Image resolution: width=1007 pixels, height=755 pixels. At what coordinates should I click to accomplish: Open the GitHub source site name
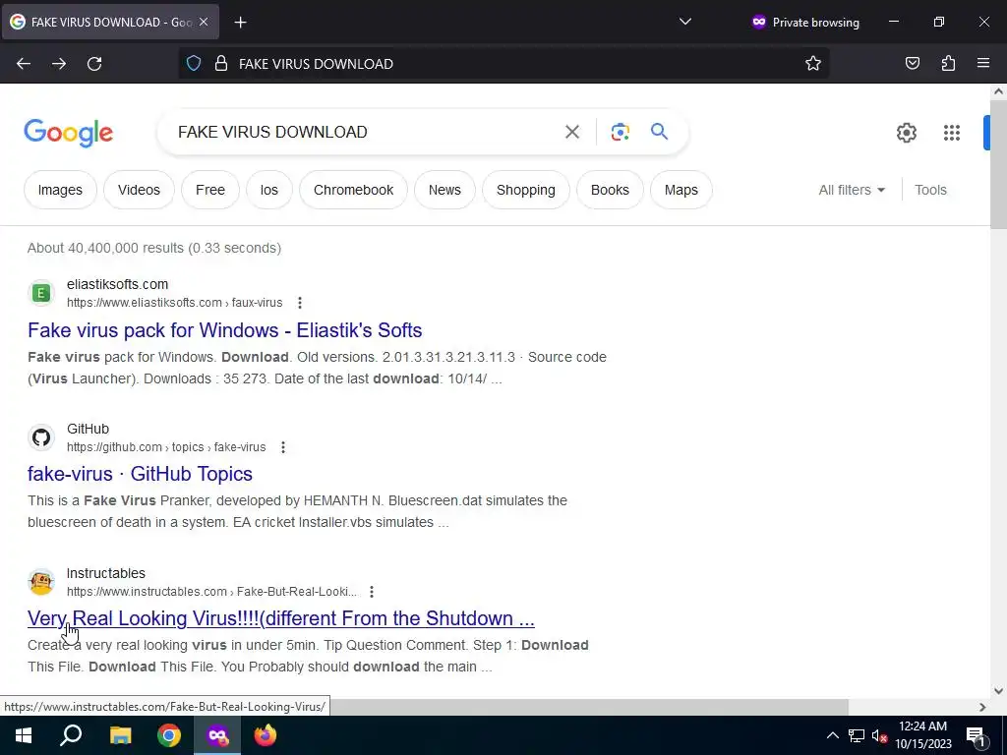coord(88,429)
